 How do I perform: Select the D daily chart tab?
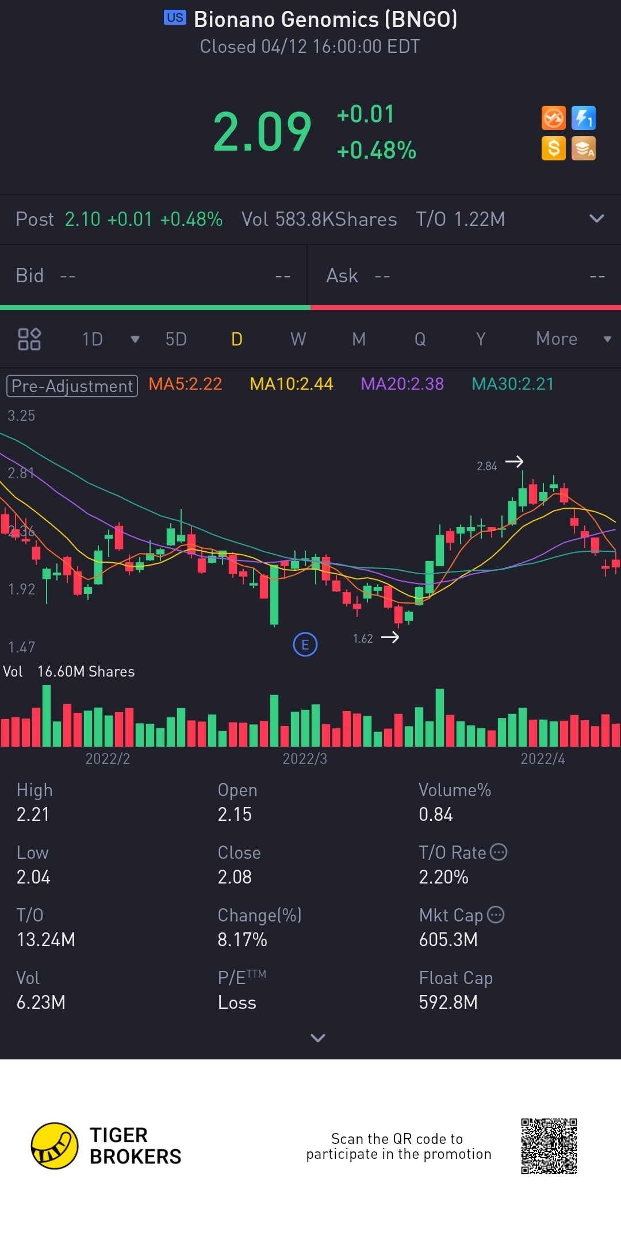(237, 339)
